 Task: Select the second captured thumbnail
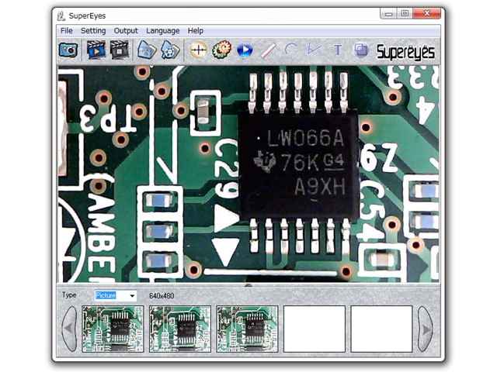click(x=179, y=329)
